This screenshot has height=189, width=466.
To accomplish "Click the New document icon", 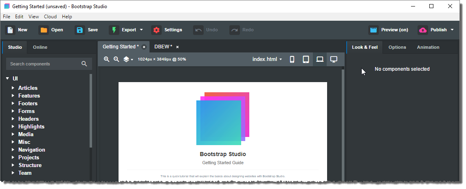I will [x=10, y=30].
